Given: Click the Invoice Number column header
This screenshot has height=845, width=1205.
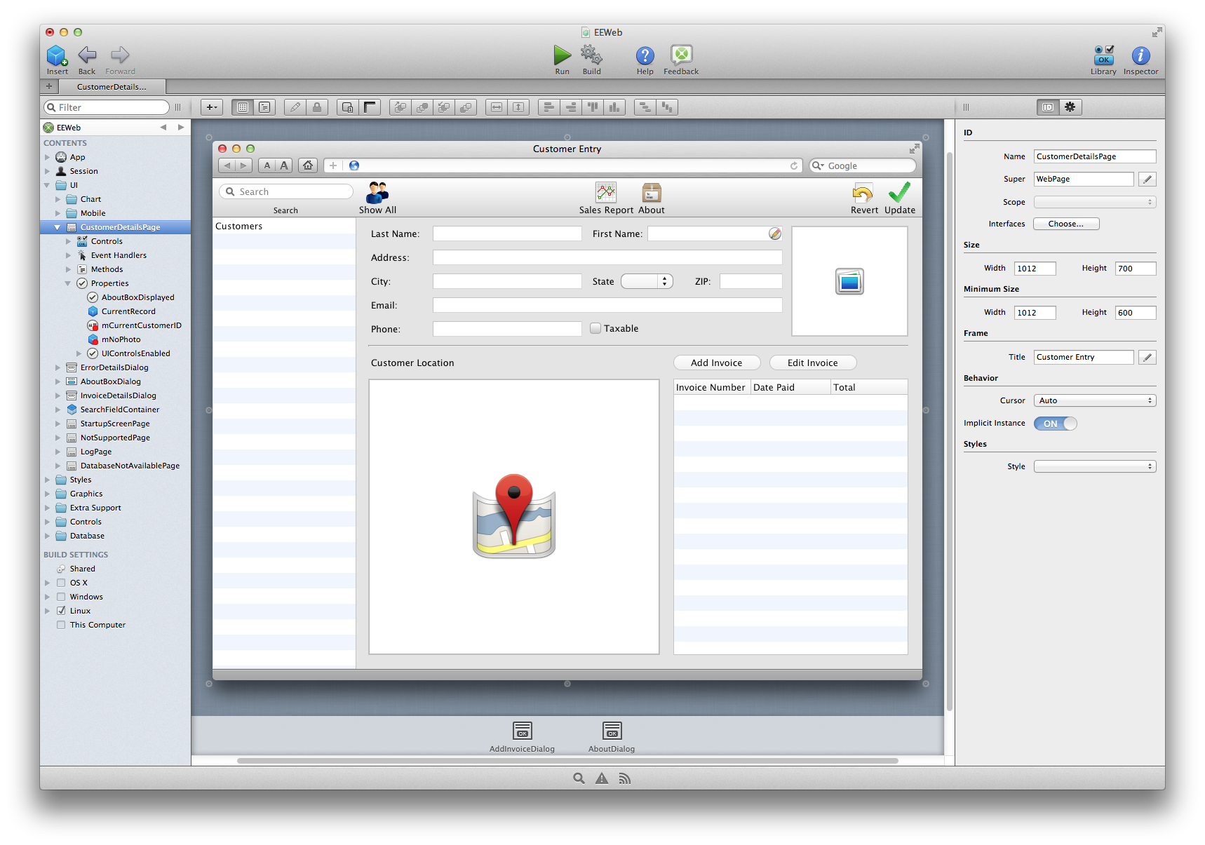Looking at the screenshot, I should [x=711, y=387].
